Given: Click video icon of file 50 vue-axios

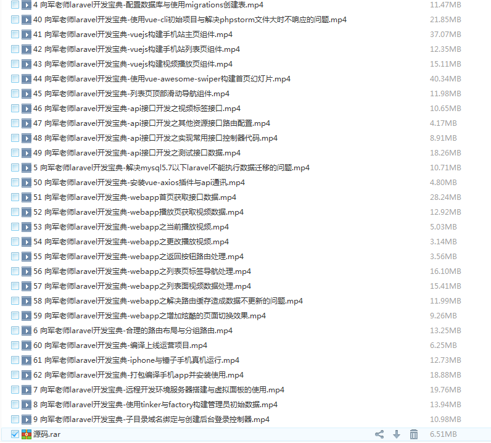Looking at the screenshot, I should pyautogui.click(x=27, y=183).
